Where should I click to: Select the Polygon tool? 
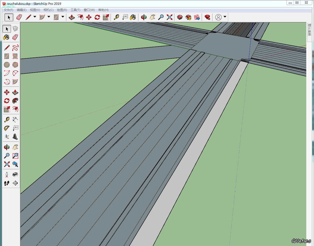click(15, 65)
